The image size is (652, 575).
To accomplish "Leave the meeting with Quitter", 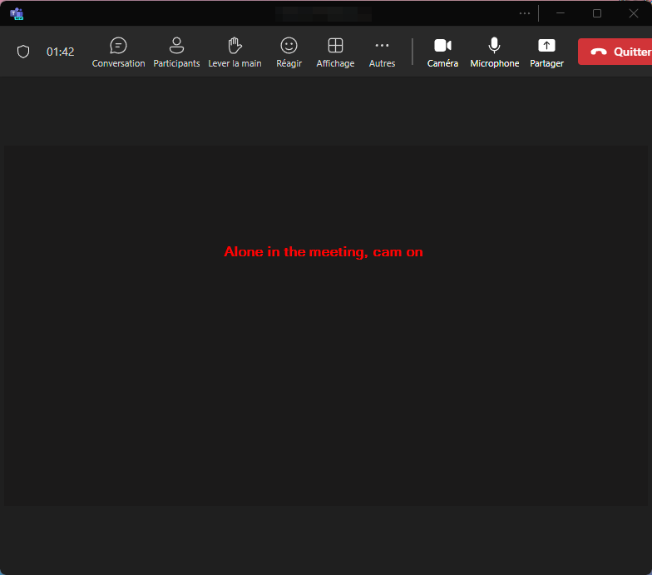I will 615,52.
